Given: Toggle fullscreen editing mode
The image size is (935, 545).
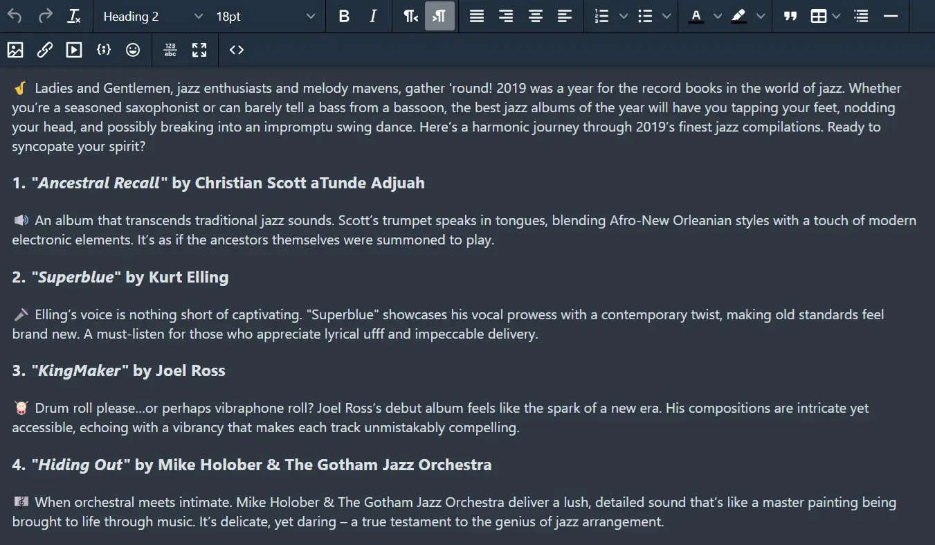Looking at the screenshot, I should coord(199,50).
